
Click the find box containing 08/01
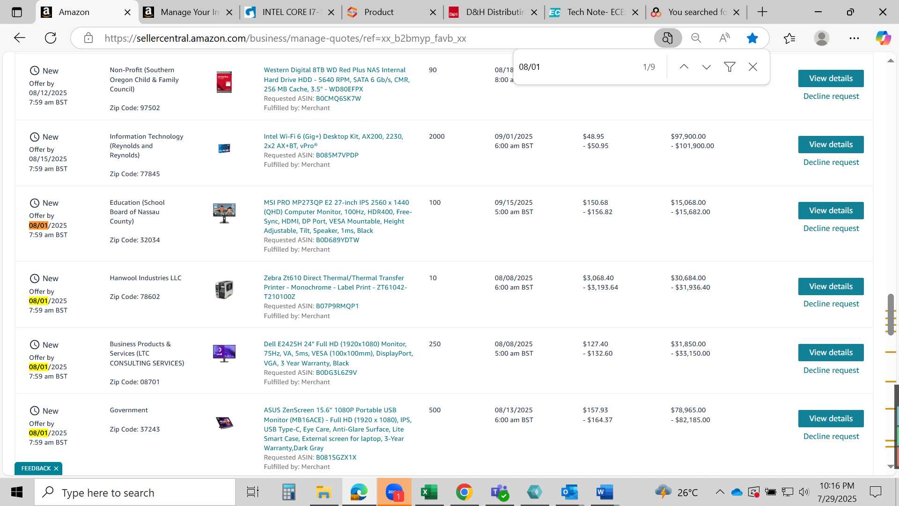coord(576,67)
